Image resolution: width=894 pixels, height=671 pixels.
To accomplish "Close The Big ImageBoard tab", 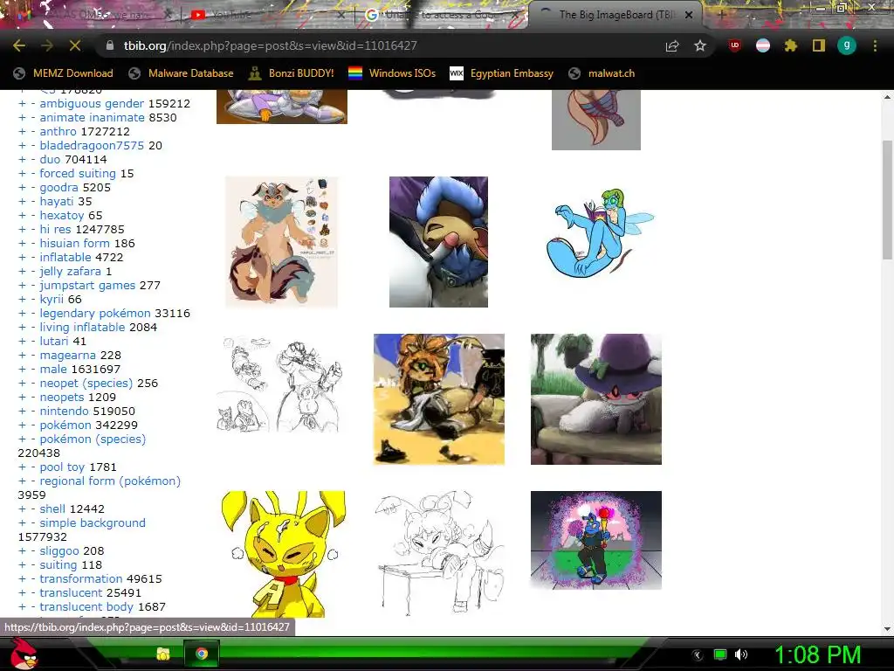I will pyautogui.click(x=689, y=15).
